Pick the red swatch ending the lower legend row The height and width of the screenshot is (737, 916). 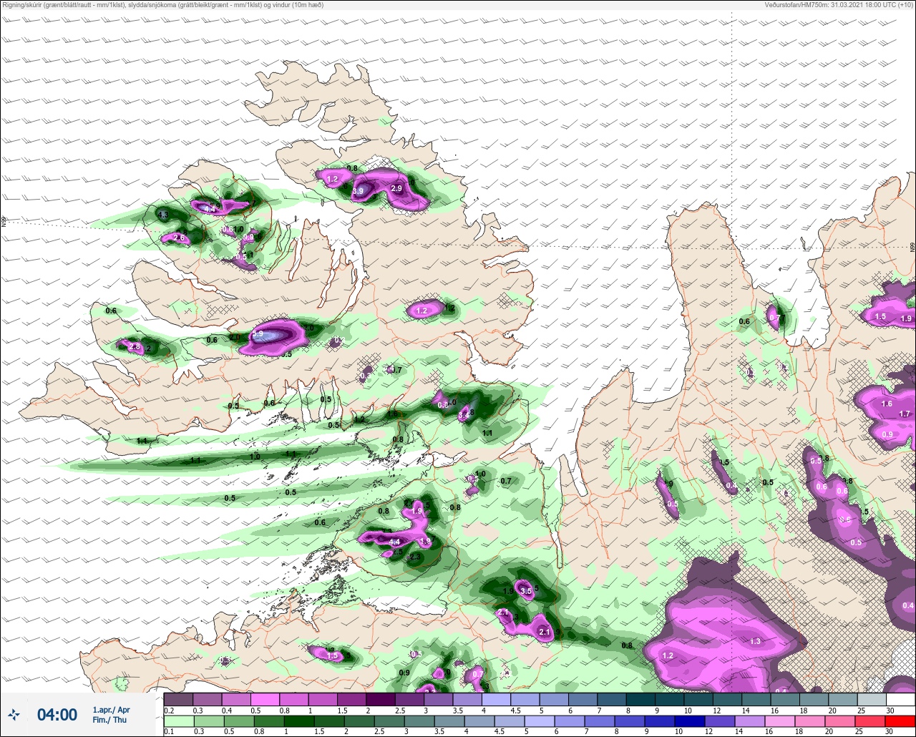click(900, 721)
